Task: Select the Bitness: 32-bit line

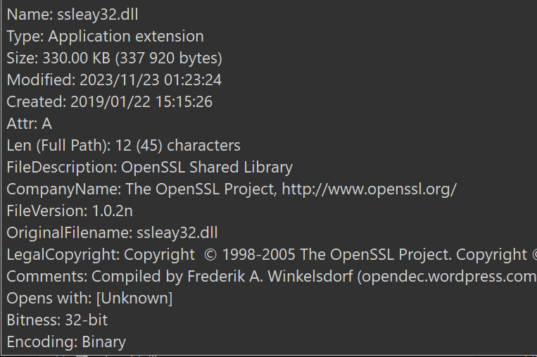Action: click(57, 320)
